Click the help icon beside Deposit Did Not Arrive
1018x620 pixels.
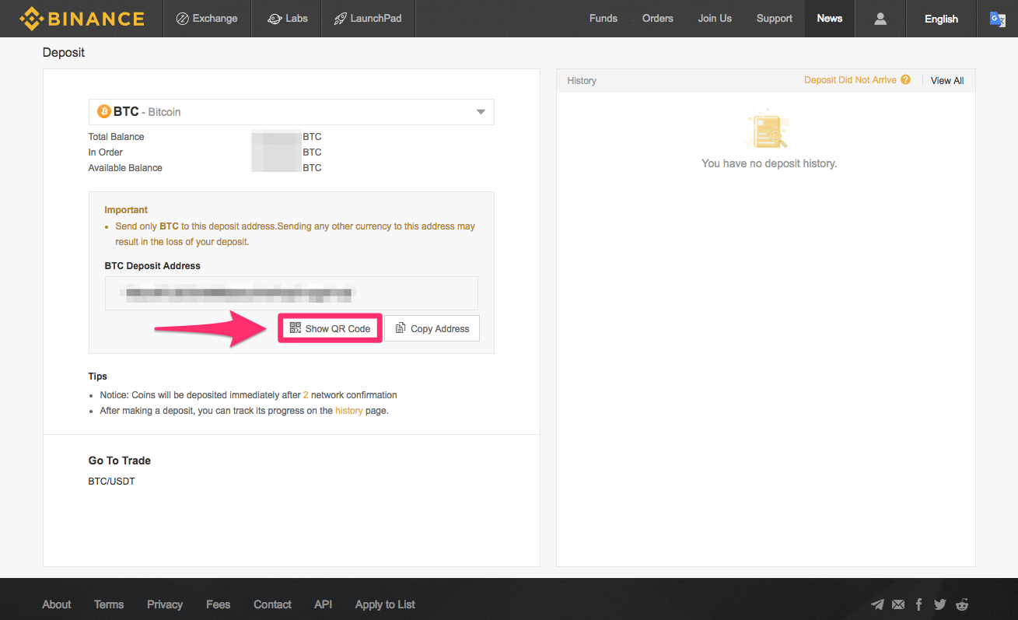[x=905, y=80]
